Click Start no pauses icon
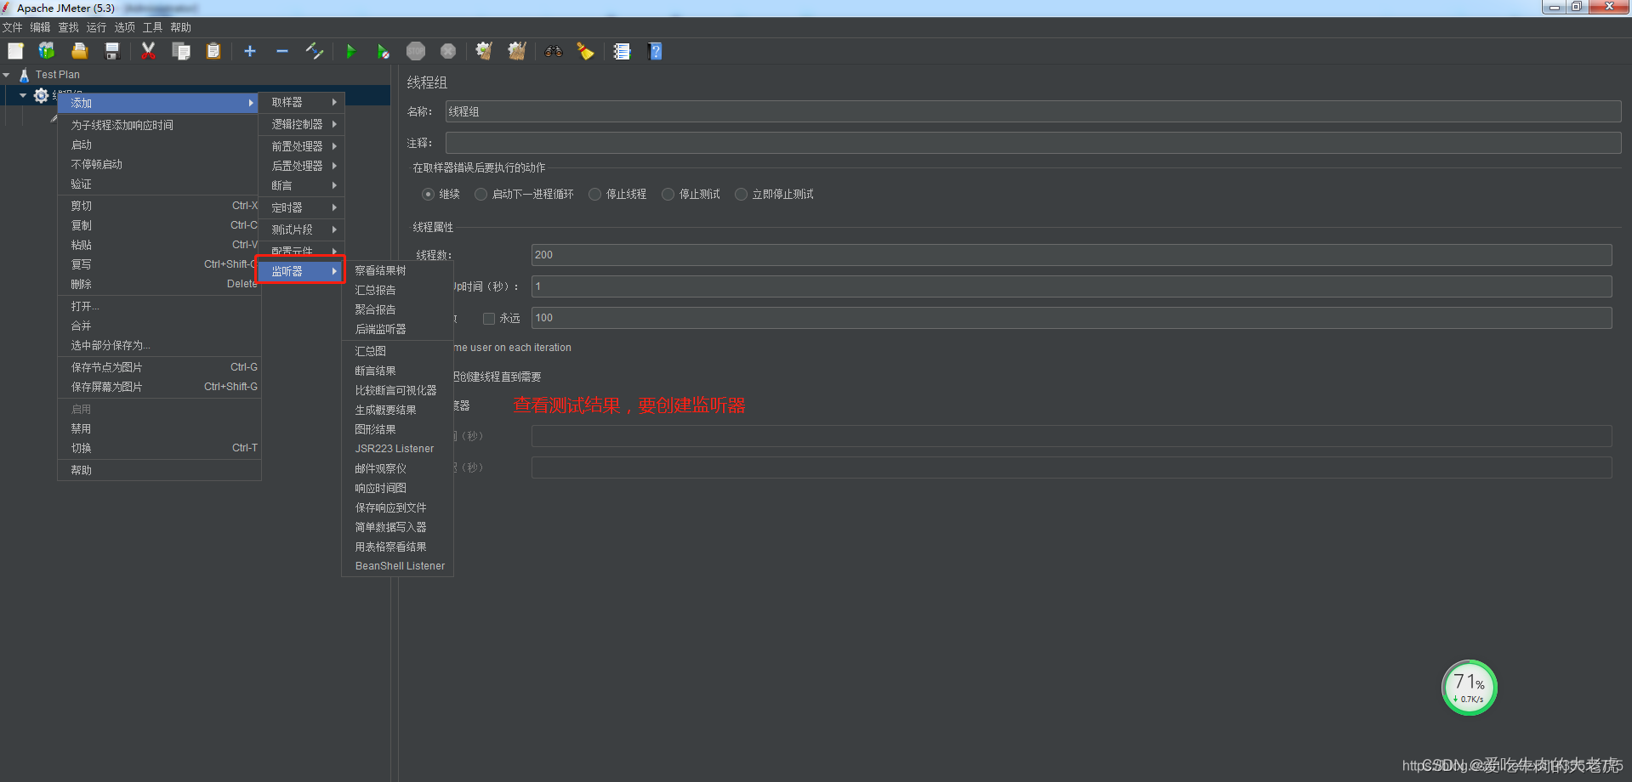 [x=383, y=51]
